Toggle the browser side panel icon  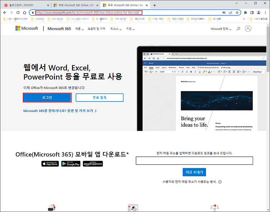(252, 13)
